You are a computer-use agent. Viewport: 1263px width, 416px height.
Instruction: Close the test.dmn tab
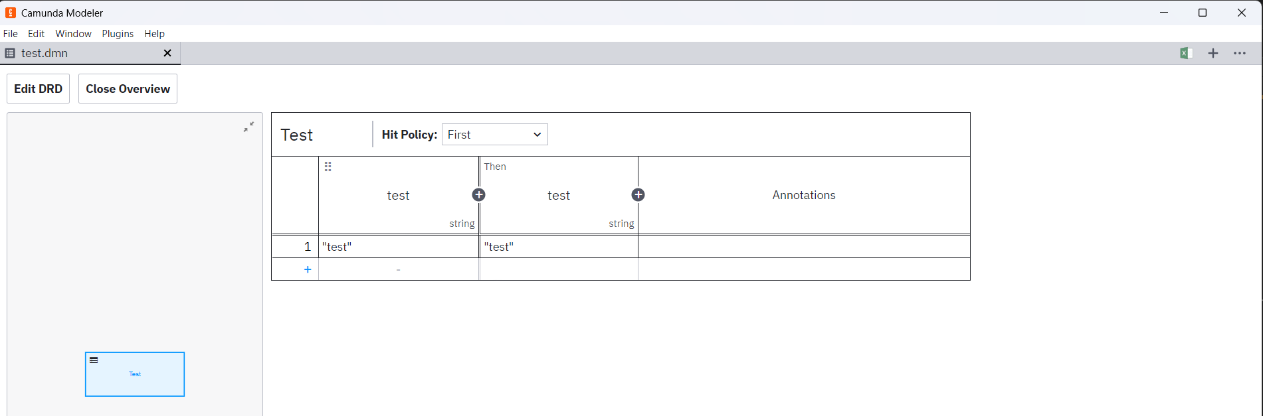(x=167, y=53)
